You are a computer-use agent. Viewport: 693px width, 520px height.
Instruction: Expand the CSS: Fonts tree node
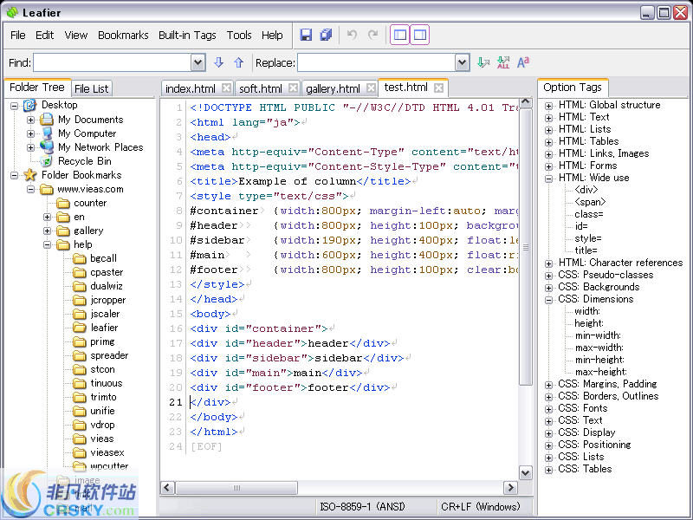[x=549, y=408]
